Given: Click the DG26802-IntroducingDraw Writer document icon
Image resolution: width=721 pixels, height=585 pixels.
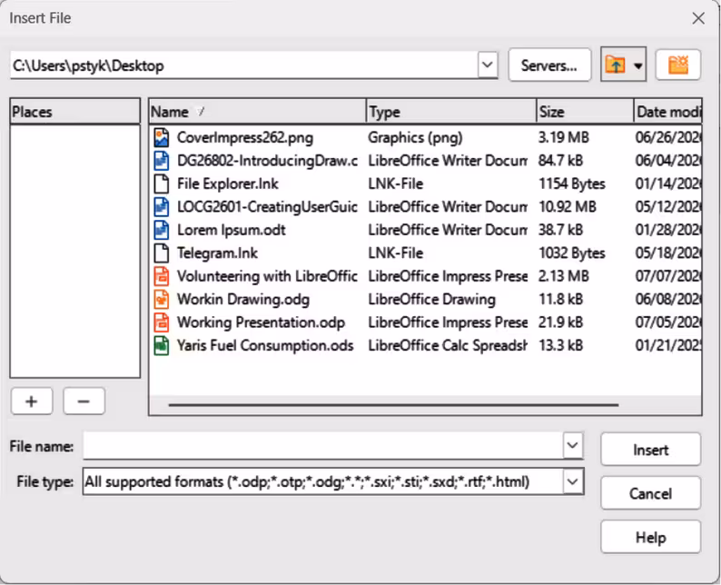Looking at the screenshot, I should point(162,161).
